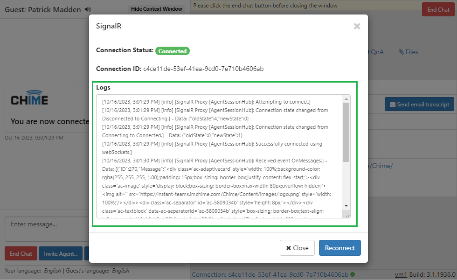Click the red End Chat button at top right
This screenshot has width=457, height=280.
[438, 10]
